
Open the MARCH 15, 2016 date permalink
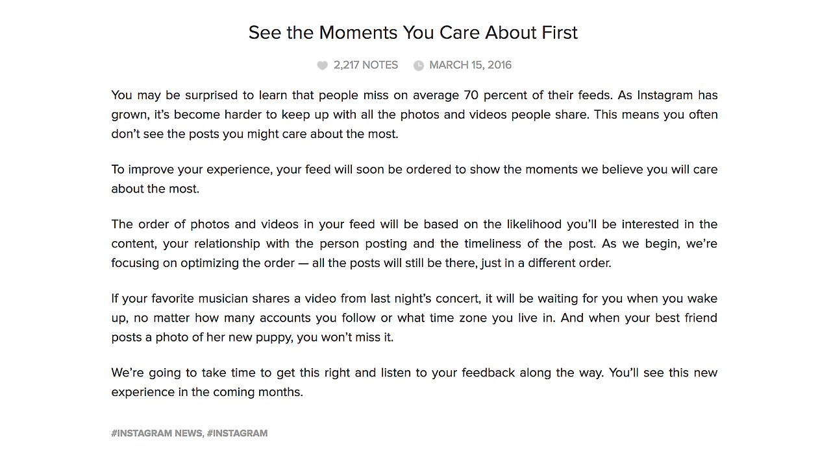[x=471, y=65]
